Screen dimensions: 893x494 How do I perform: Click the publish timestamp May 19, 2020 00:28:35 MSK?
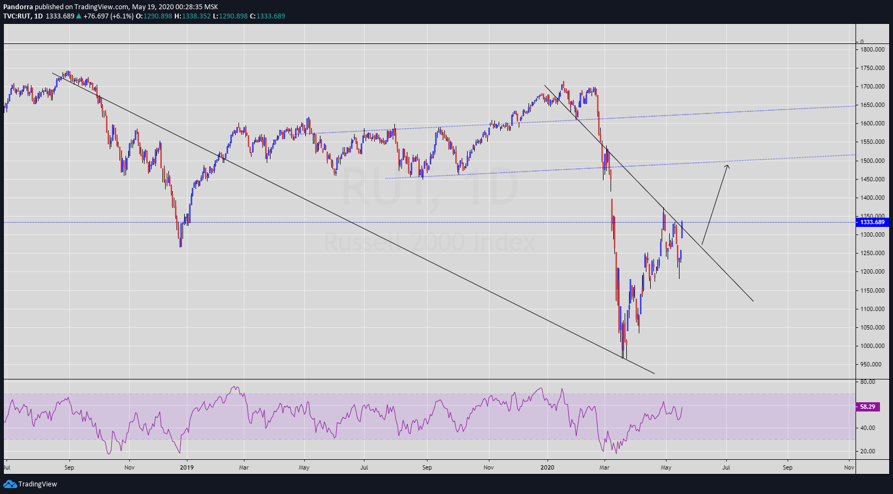pyautogui.click(x=175, y=7)
